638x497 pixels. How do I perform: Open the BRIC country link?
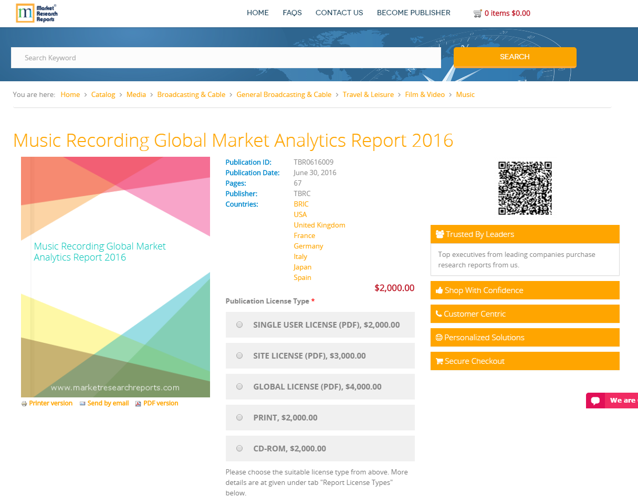click(x=301, y=204)
